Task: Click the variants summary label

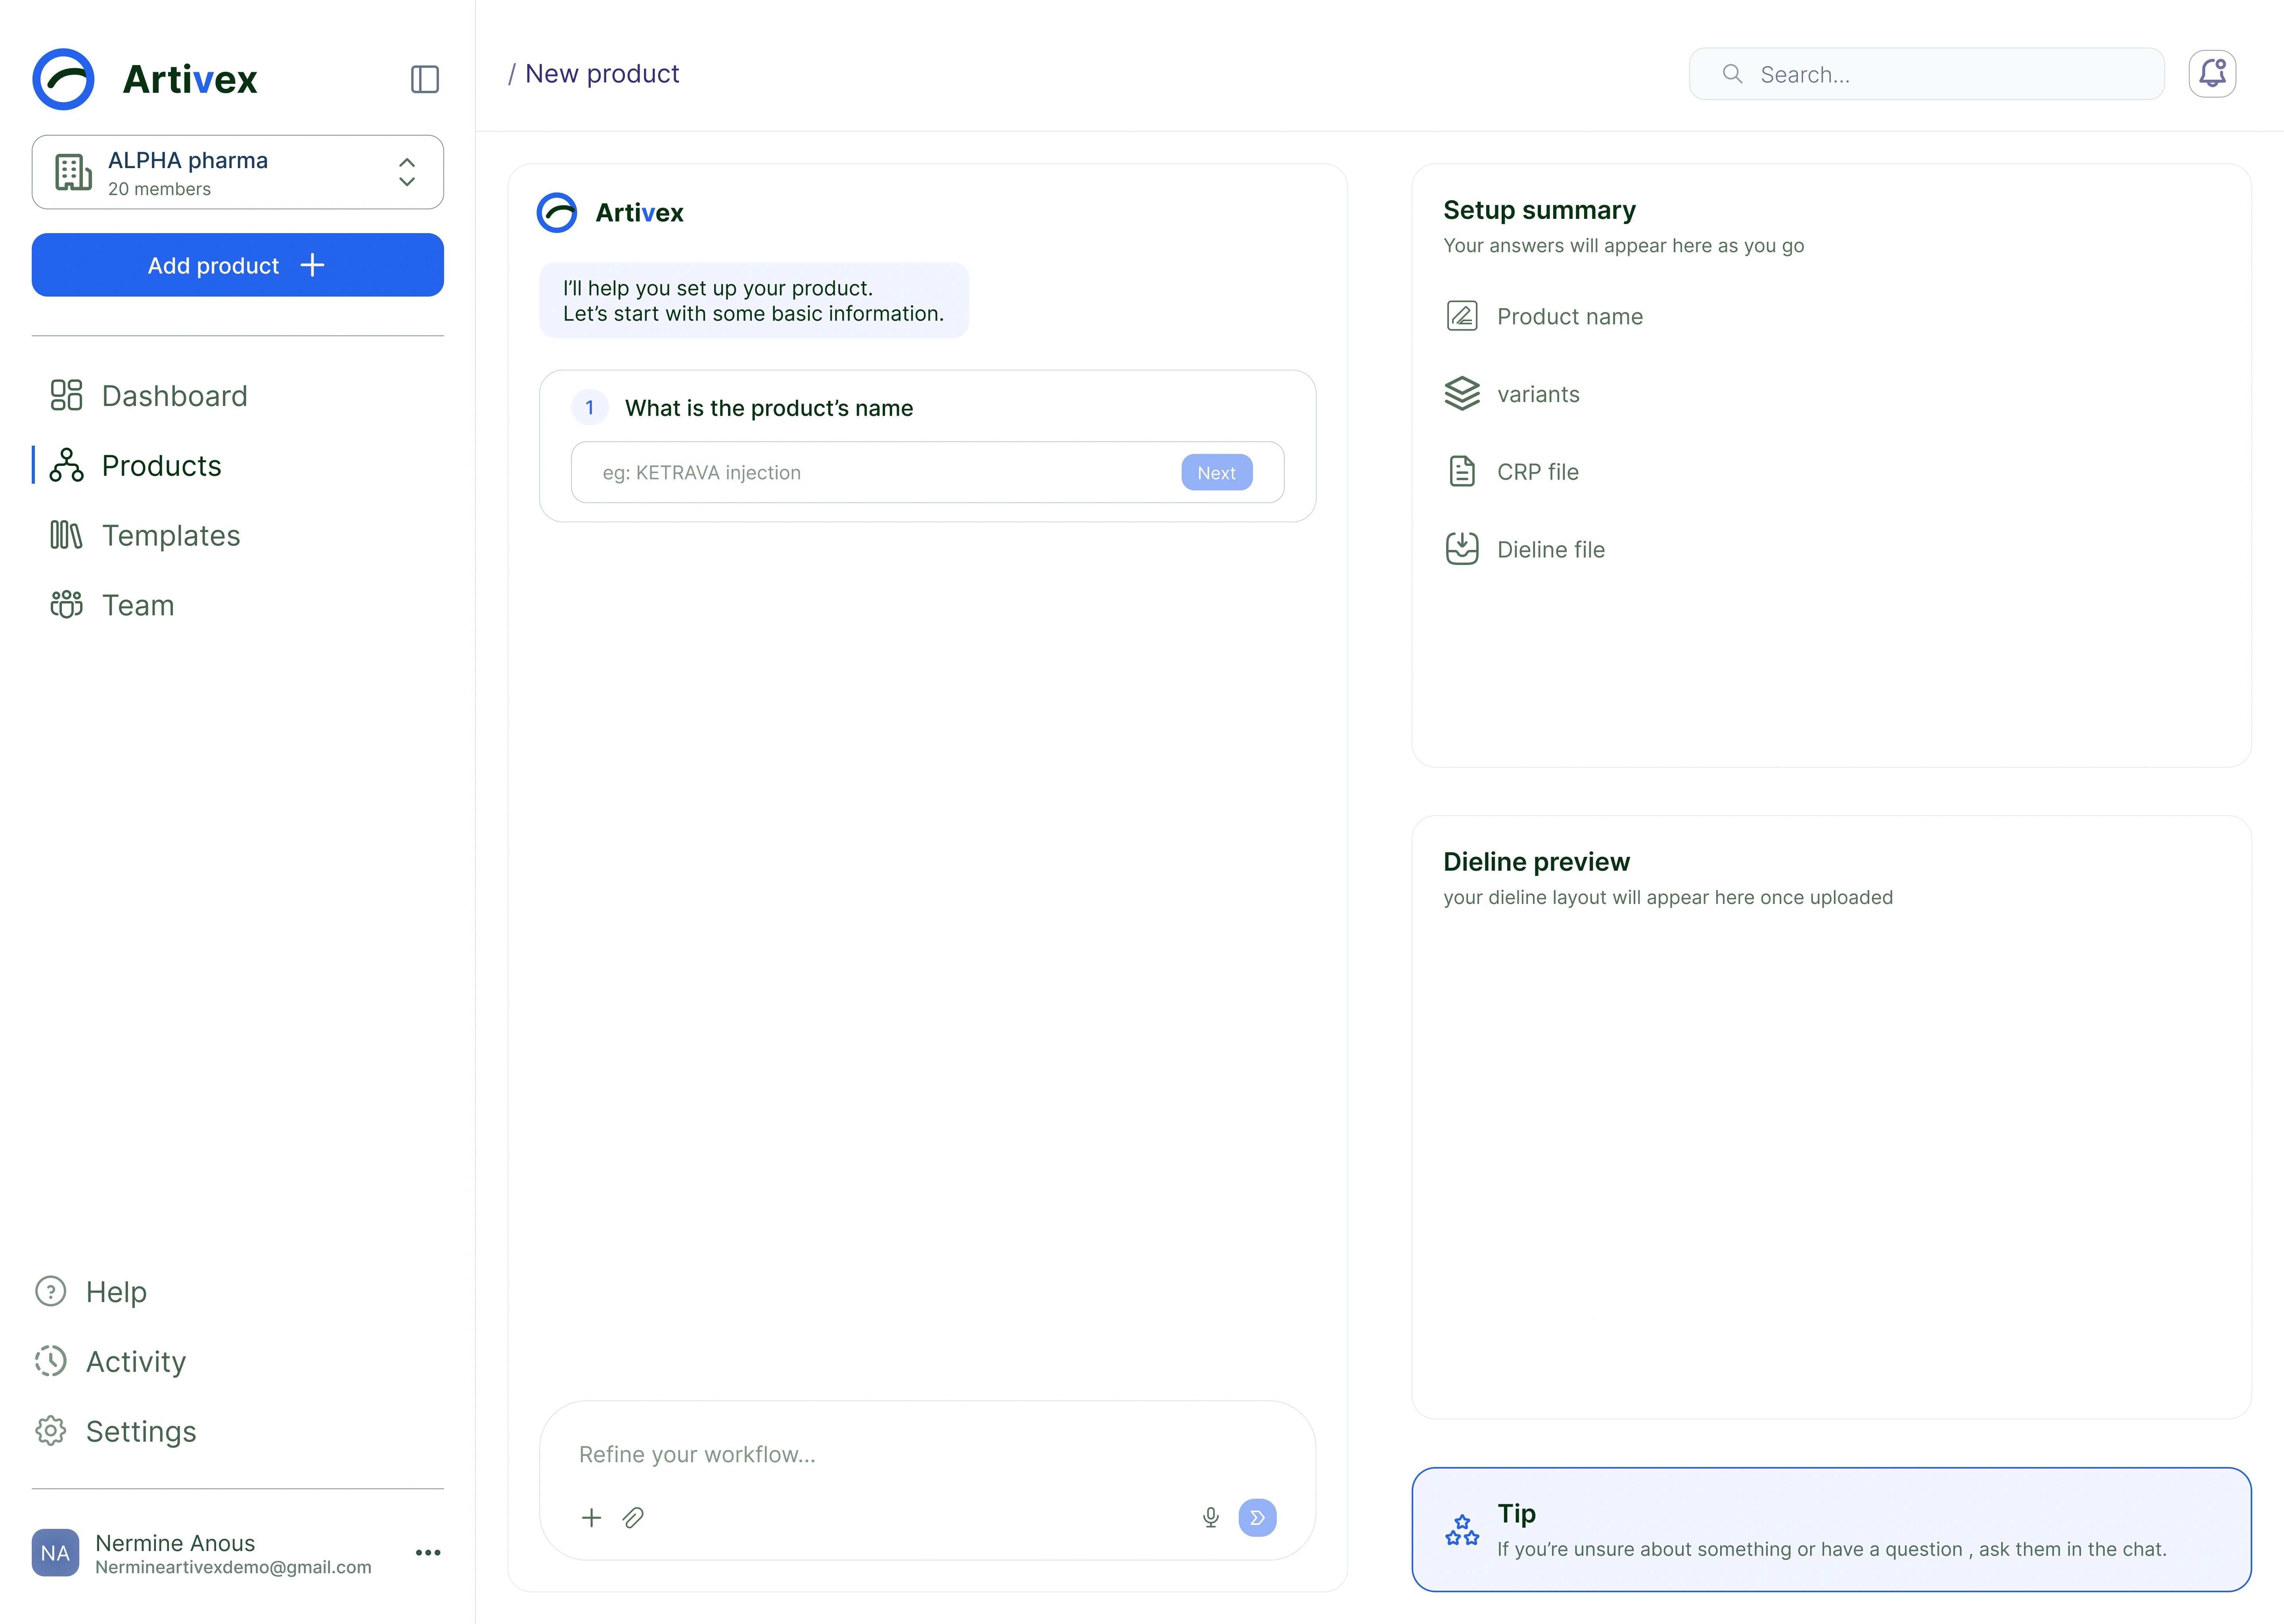Action: point(1538,394)
